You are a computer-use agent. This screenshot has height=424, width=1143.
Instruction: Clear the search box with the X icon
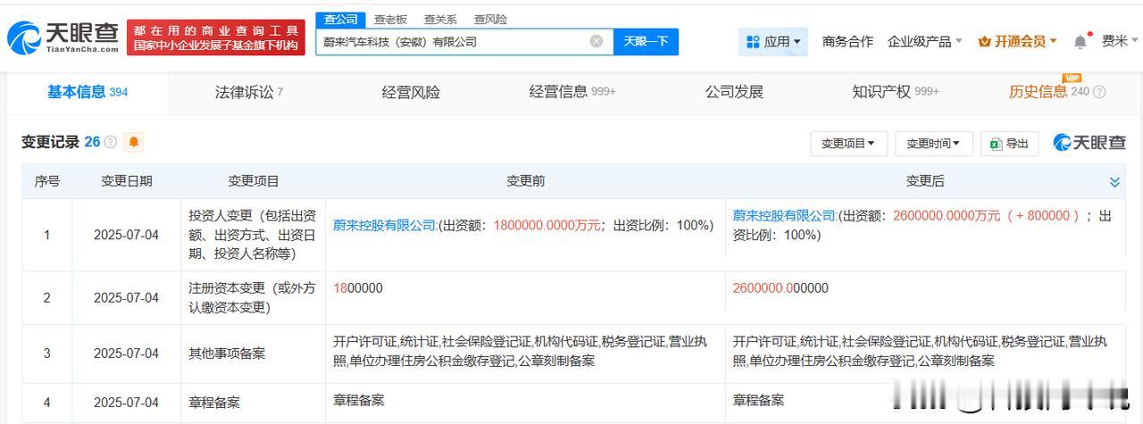coord(597,41)
